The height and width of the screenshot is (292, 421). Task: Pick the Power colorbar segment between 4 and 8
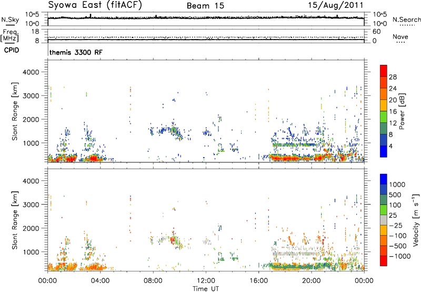pos(384,140)
